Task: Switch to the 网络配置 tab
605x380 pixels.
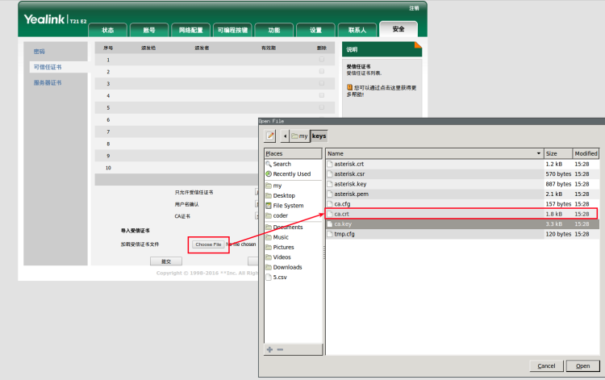Action: pos(191,30)
